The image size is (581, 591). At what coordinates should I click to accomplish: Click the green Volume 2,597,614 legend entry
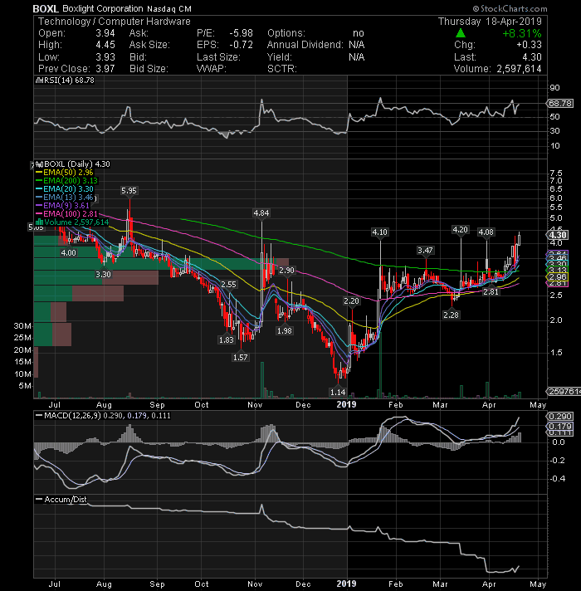click(72, 222)
